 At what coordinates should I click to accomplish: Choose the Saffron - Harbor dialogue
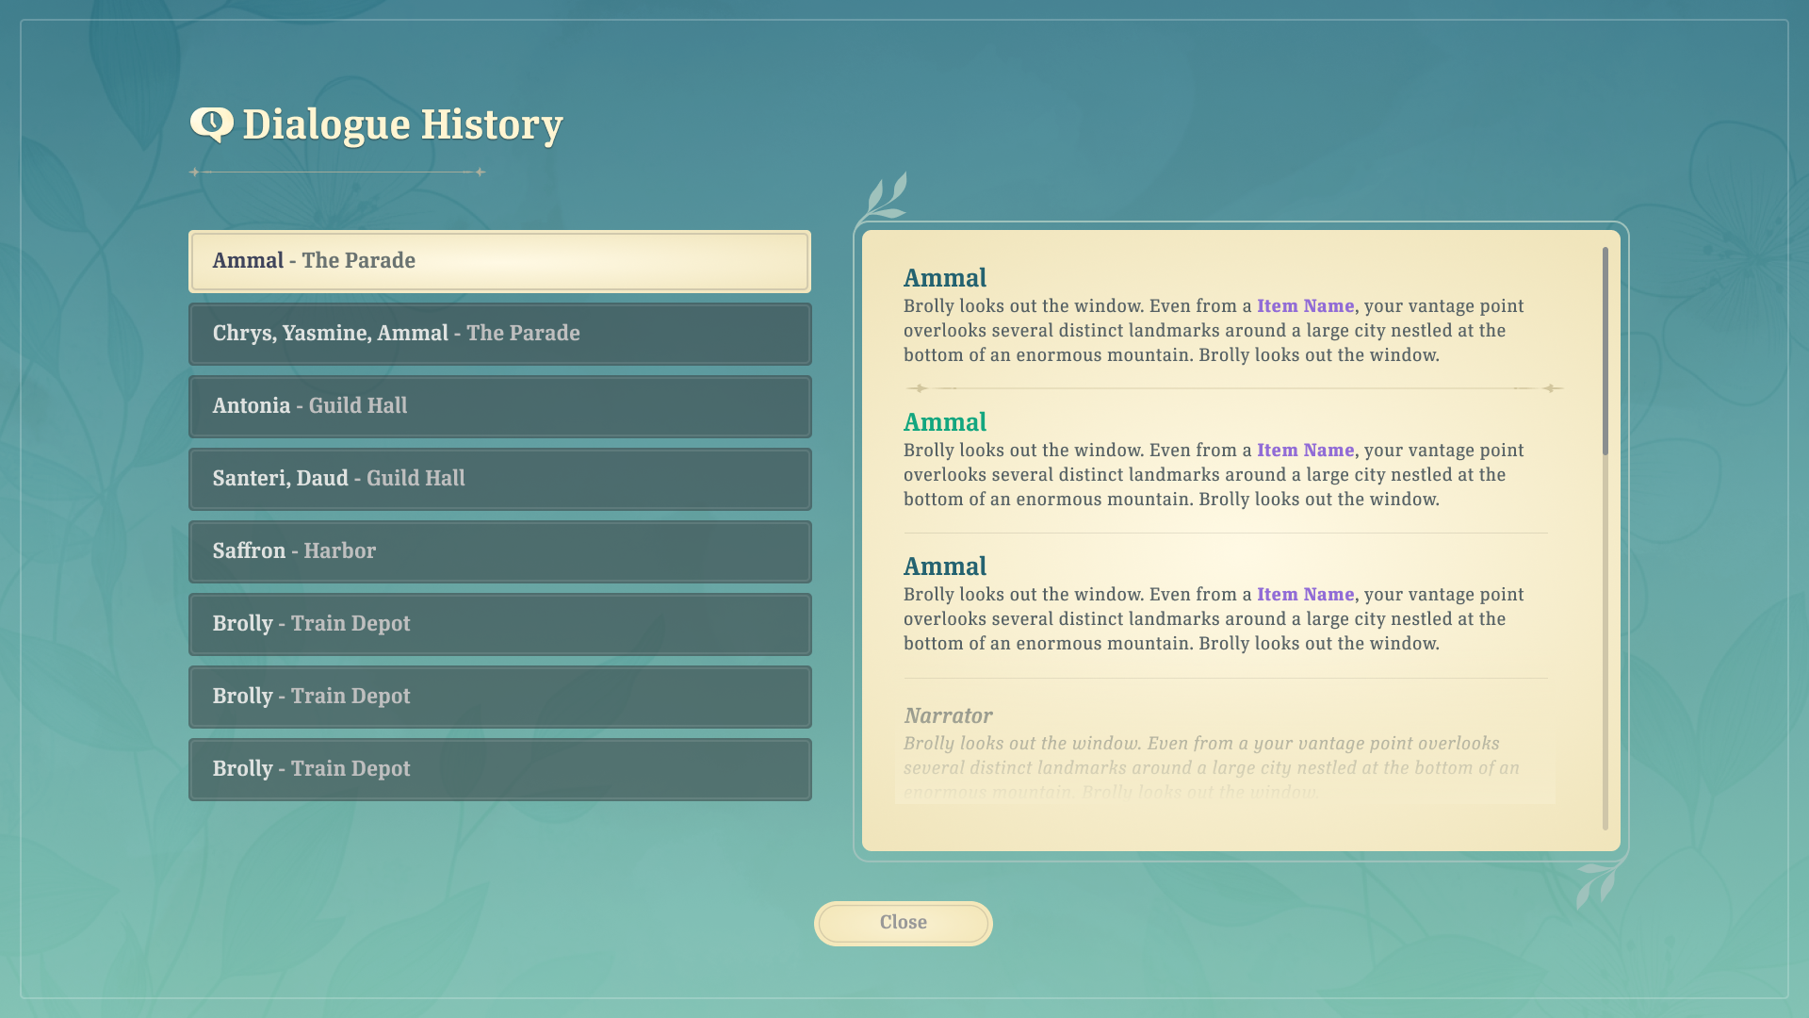(499, 551)
